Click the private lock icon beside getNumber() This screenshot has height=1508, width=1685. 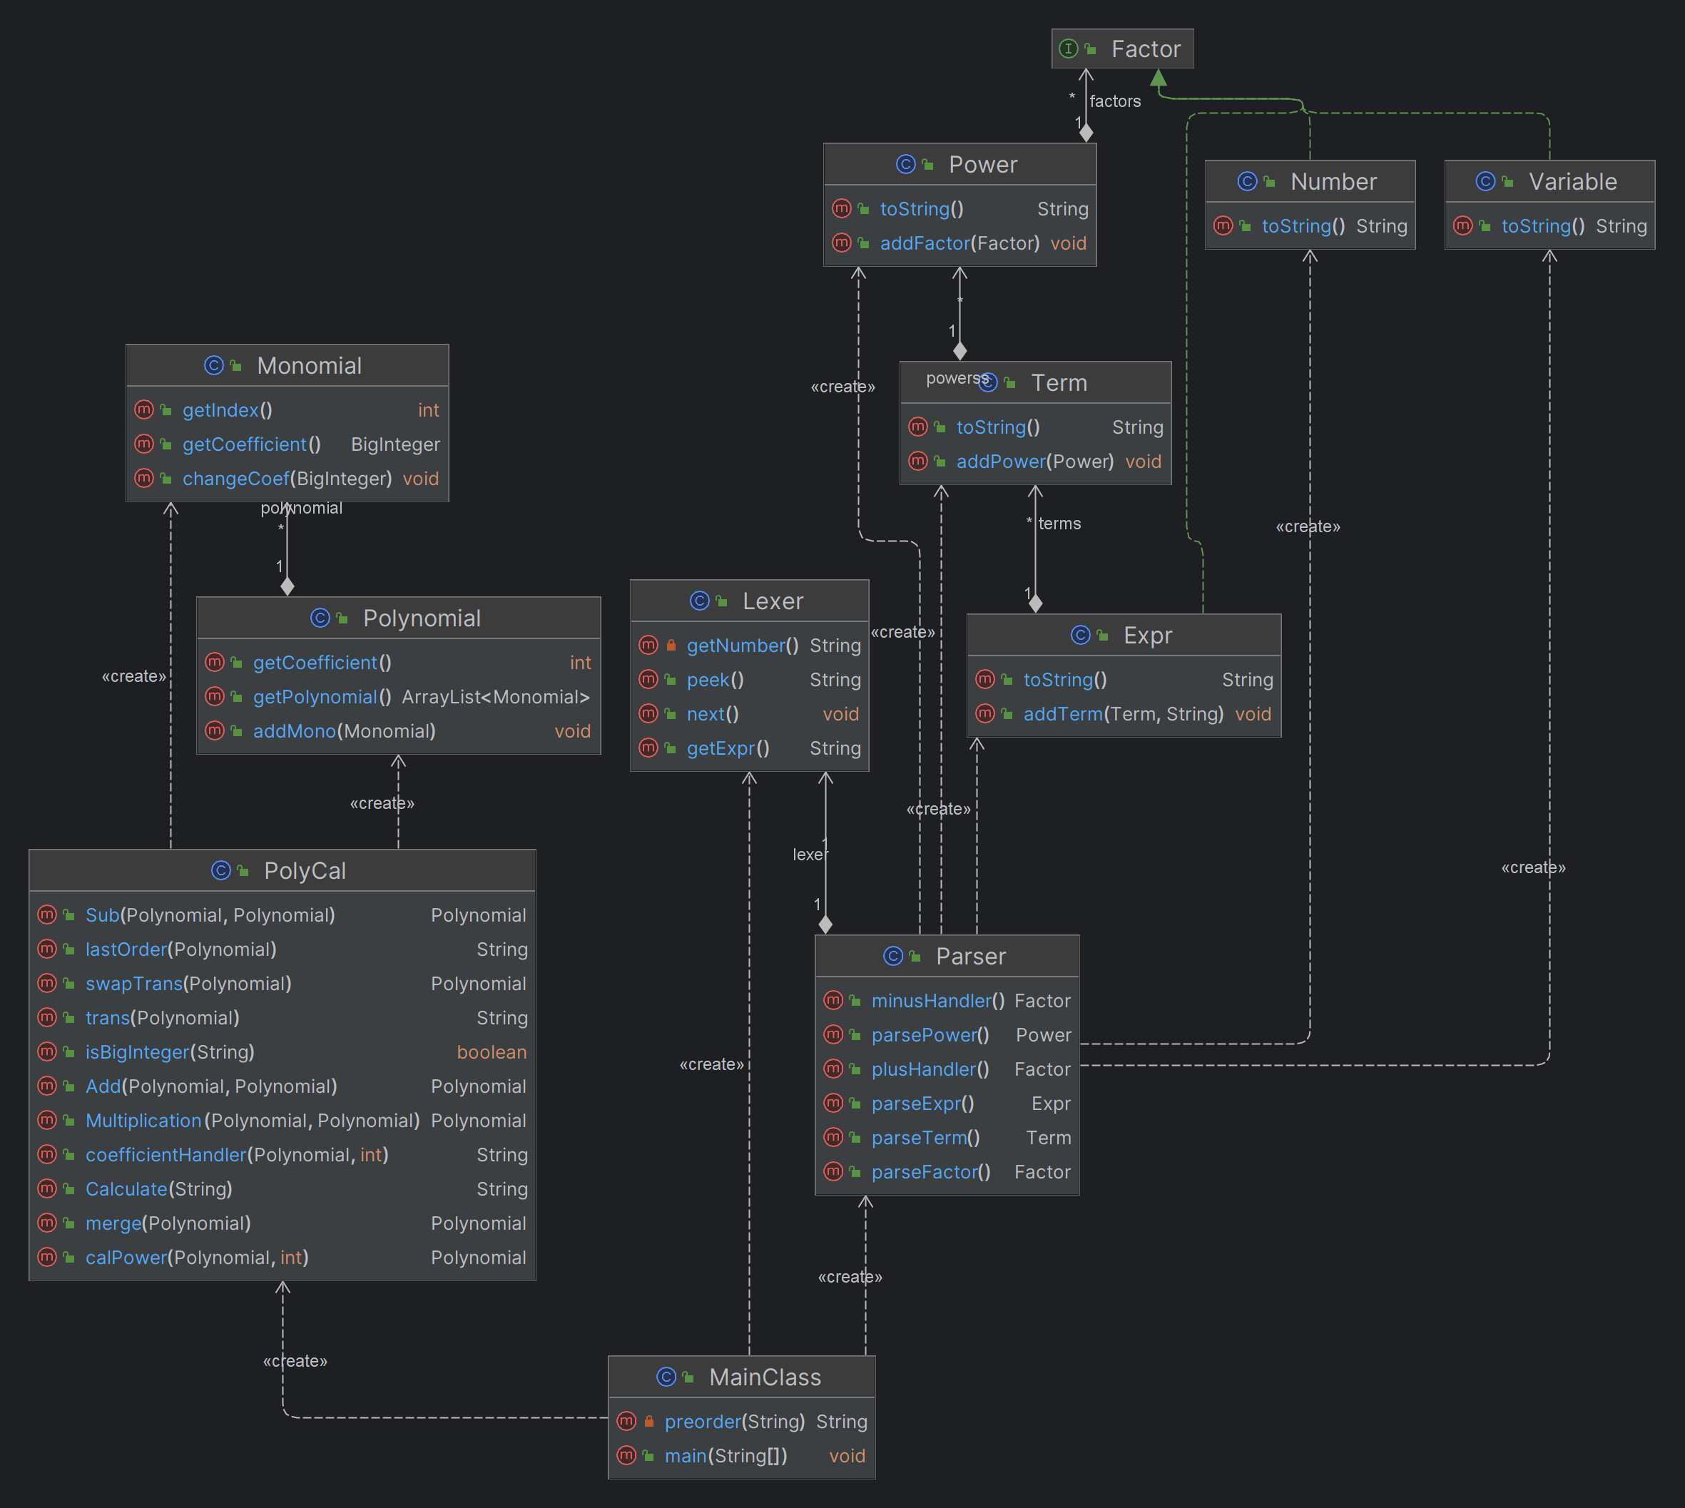[671, 645]
